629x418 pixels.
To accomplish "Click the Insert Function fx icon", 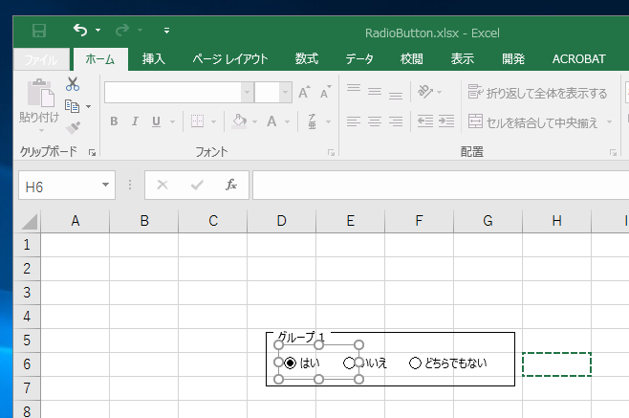I will [231, 186].
